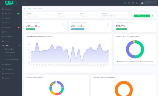Screen dimensions: 158x96
Task: Click green segment of payment type donut
Action: coord(142,49)
